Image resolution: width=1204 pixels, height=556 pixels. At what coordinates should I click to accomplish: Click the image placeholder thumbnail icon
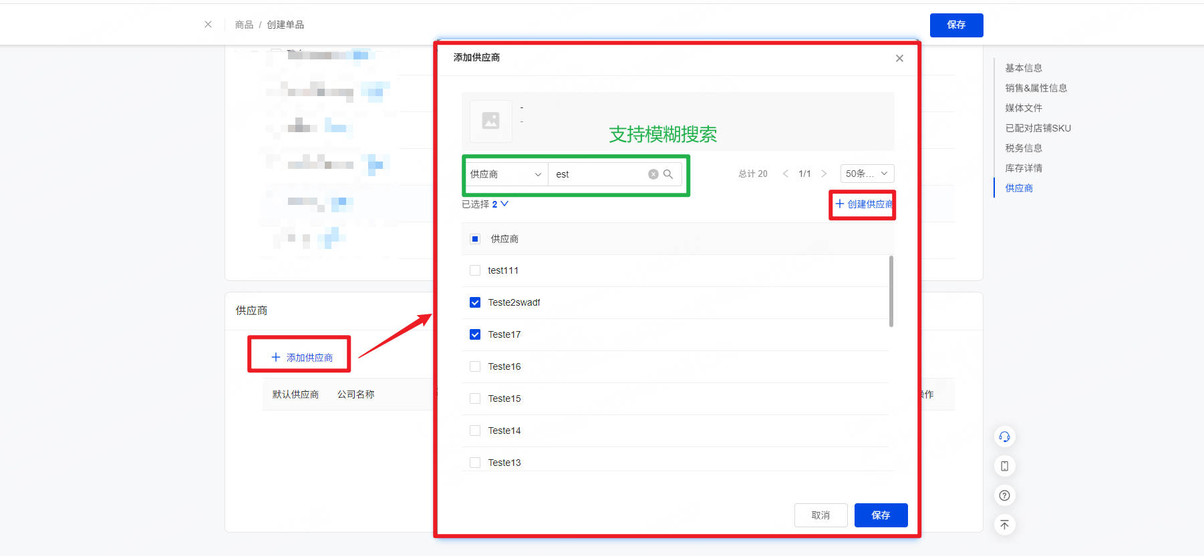(x=491, y=121)
